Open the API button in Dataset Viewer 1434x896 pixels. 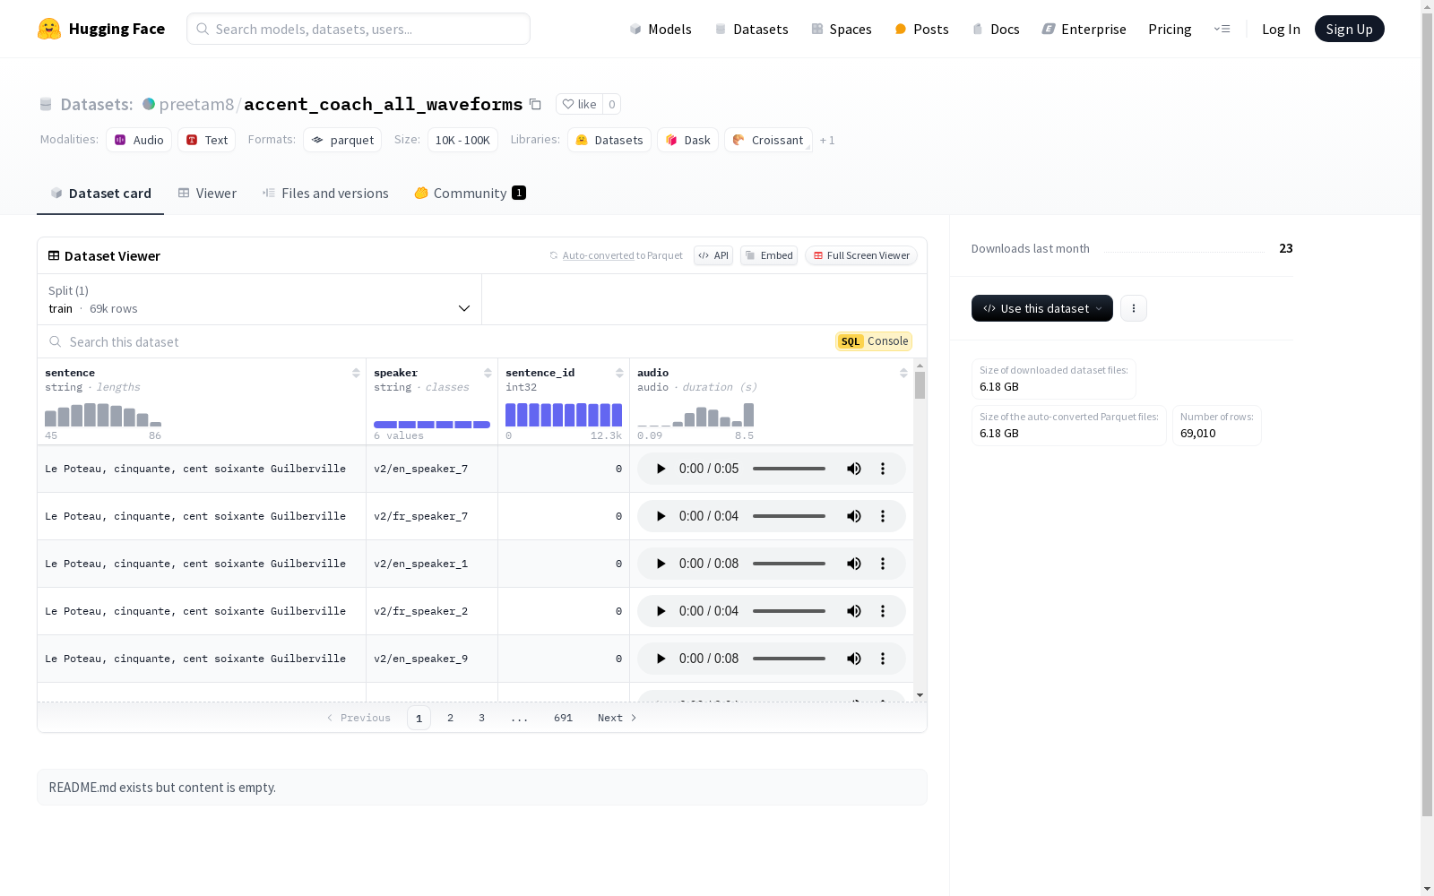click(x=713, y=255)
